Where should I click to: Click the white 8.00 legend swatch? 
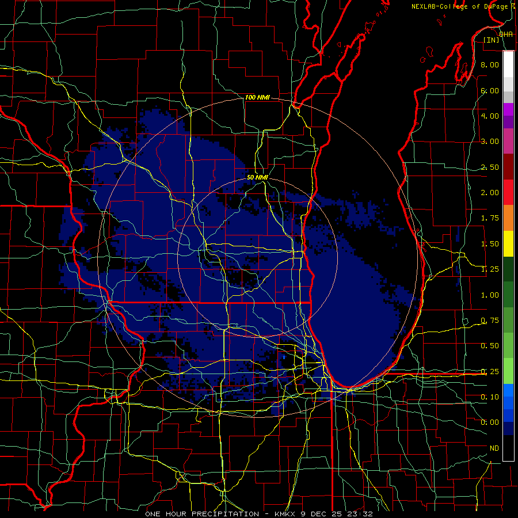pyautogui.click(x=508, y=64)
